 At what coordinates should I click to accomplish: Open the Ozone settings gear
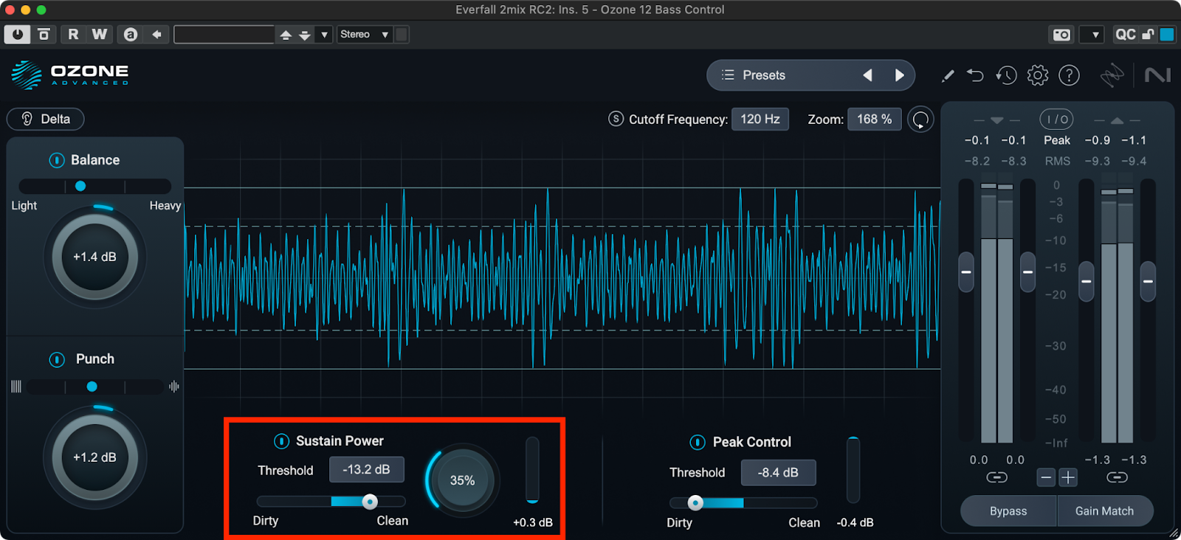(1037, 75)
